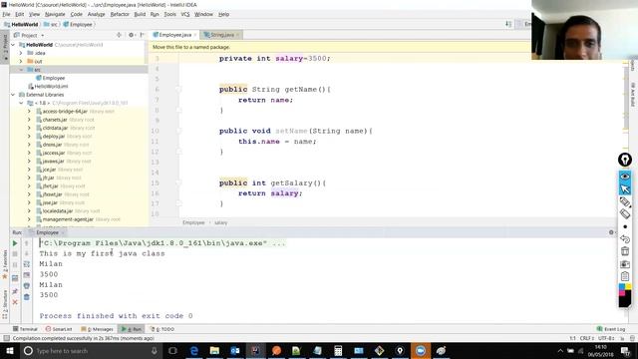Screen dimensions: 638x359
Task: Collapse the HelloWorld project root node
Action: pos(13,45)
